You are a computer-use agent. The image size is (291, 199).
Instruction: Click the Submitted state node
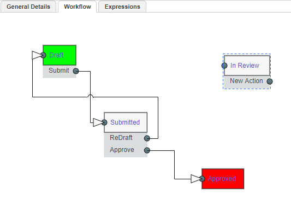(126, 122)
